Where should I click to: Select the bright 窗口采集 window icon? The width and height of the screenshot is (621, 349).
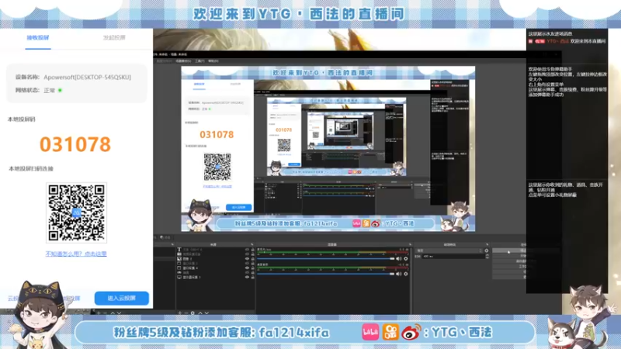tap(179, 268)
